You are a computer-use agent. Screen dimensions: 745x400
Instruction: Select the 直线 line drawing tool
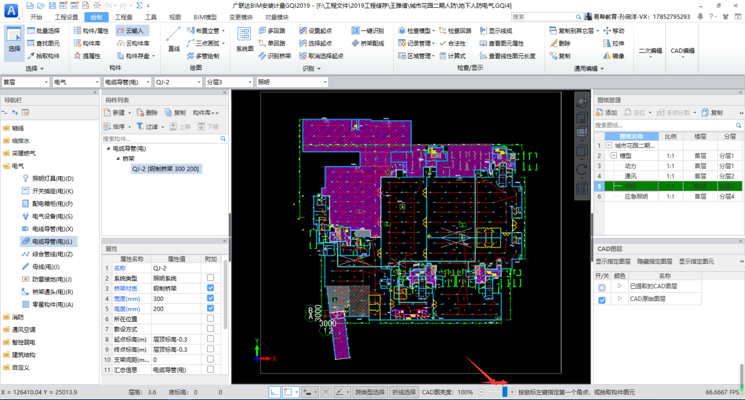tap(174, 39)
